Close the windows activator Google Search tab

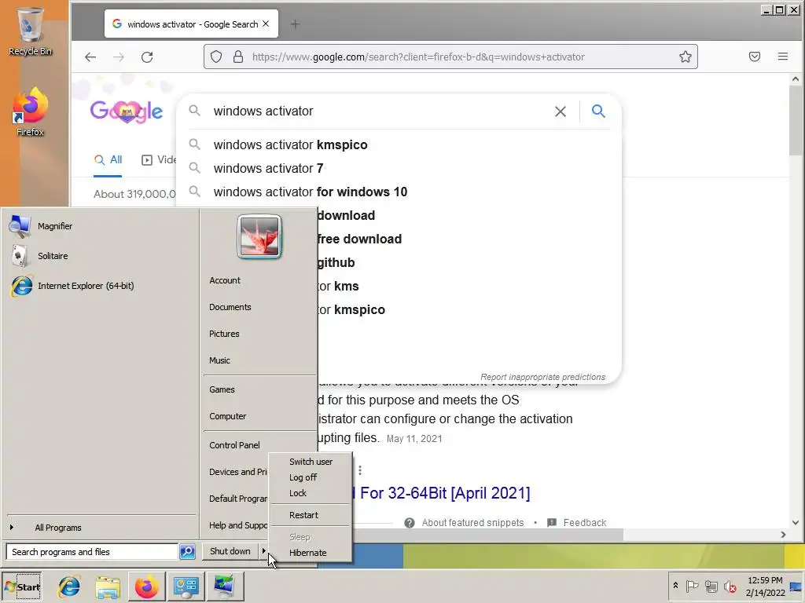(x=266, y=24)
